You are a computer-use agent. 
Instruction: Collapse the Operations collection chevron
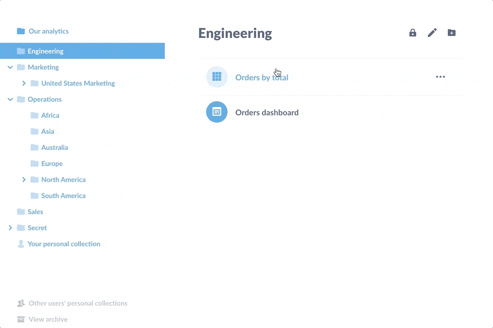10,99
